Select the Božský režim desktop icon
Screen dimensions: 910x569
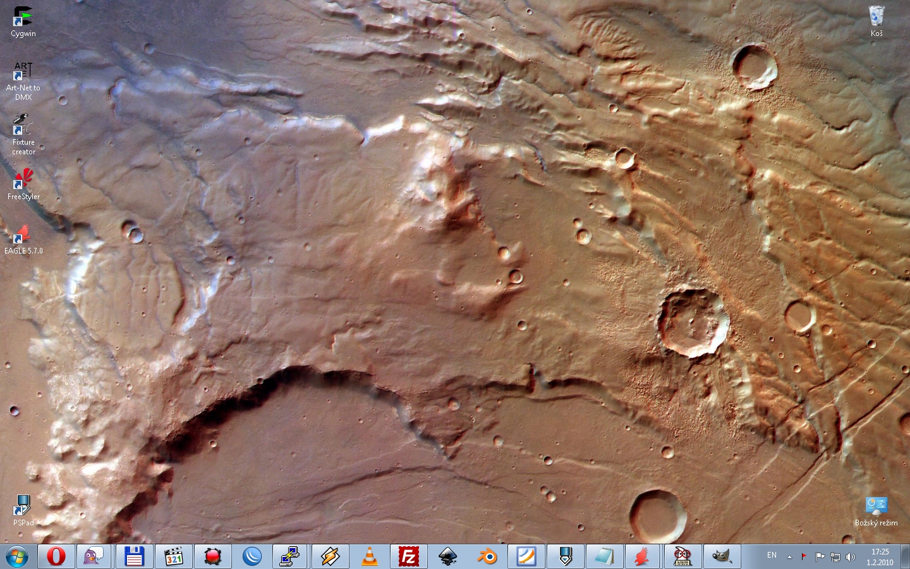pyautogui.click(x=877, y=511)
